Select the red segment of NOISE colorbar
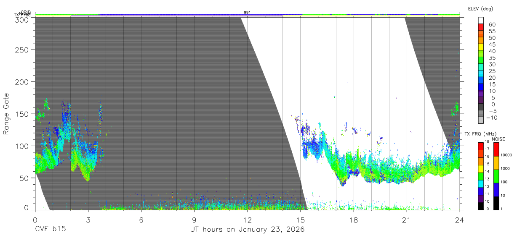Screen dimensions: 517x238 pos(496,149)
